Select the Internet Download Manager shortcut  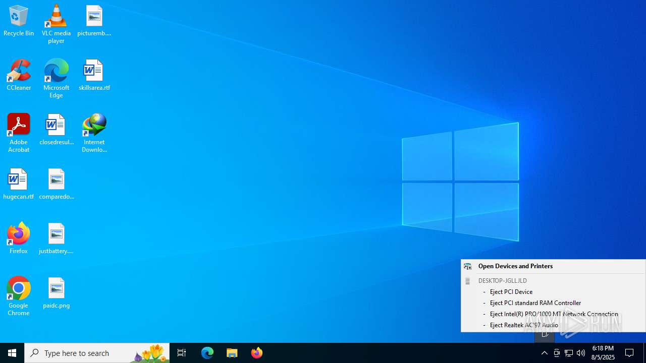point(94,133)
